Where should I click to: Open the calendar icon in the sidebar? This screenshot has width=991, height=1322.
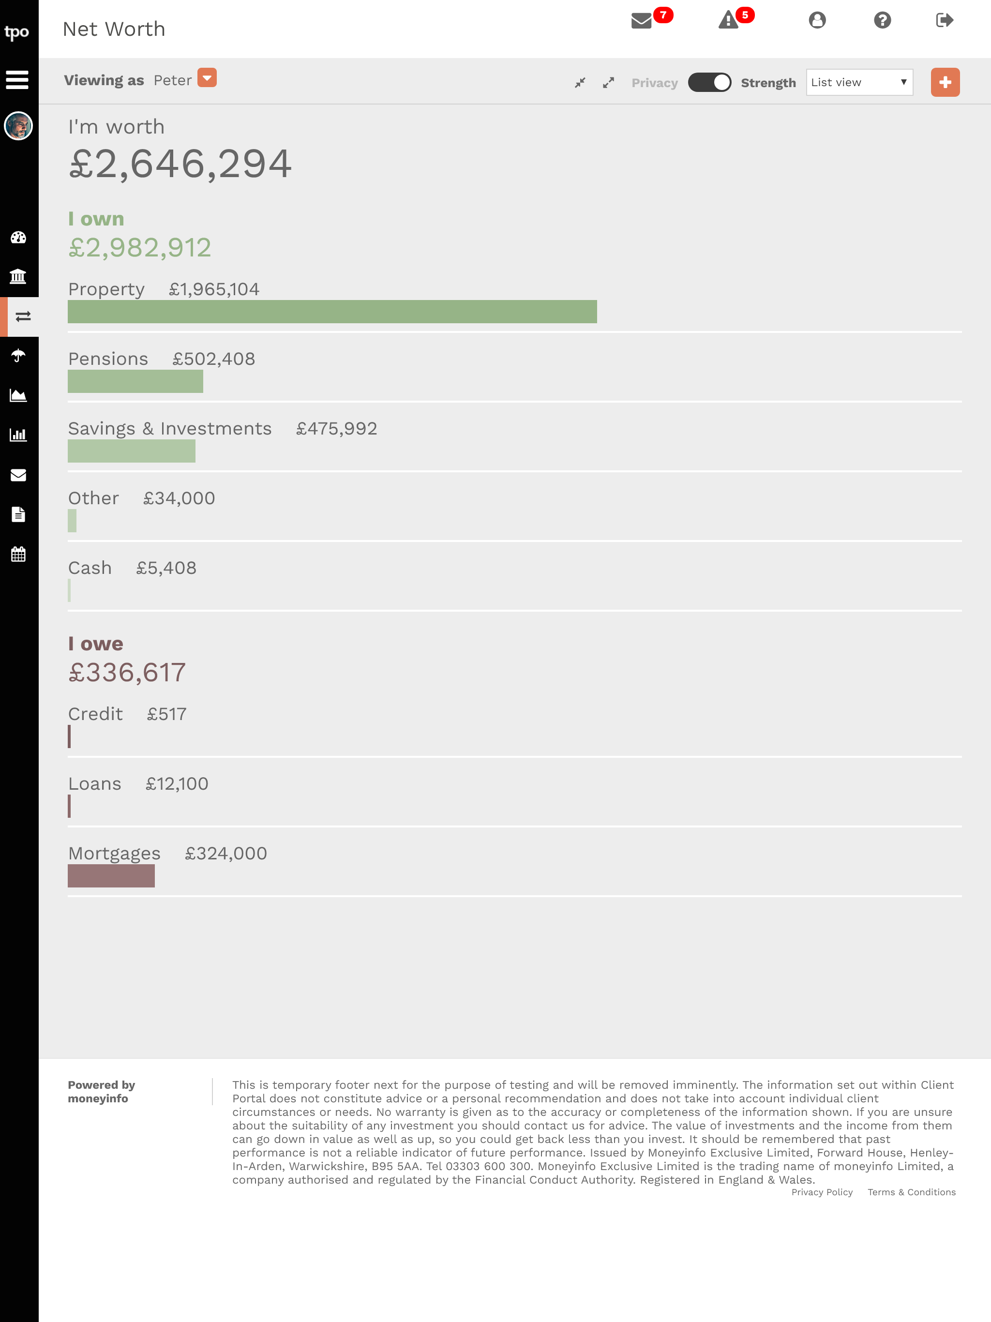18,554
